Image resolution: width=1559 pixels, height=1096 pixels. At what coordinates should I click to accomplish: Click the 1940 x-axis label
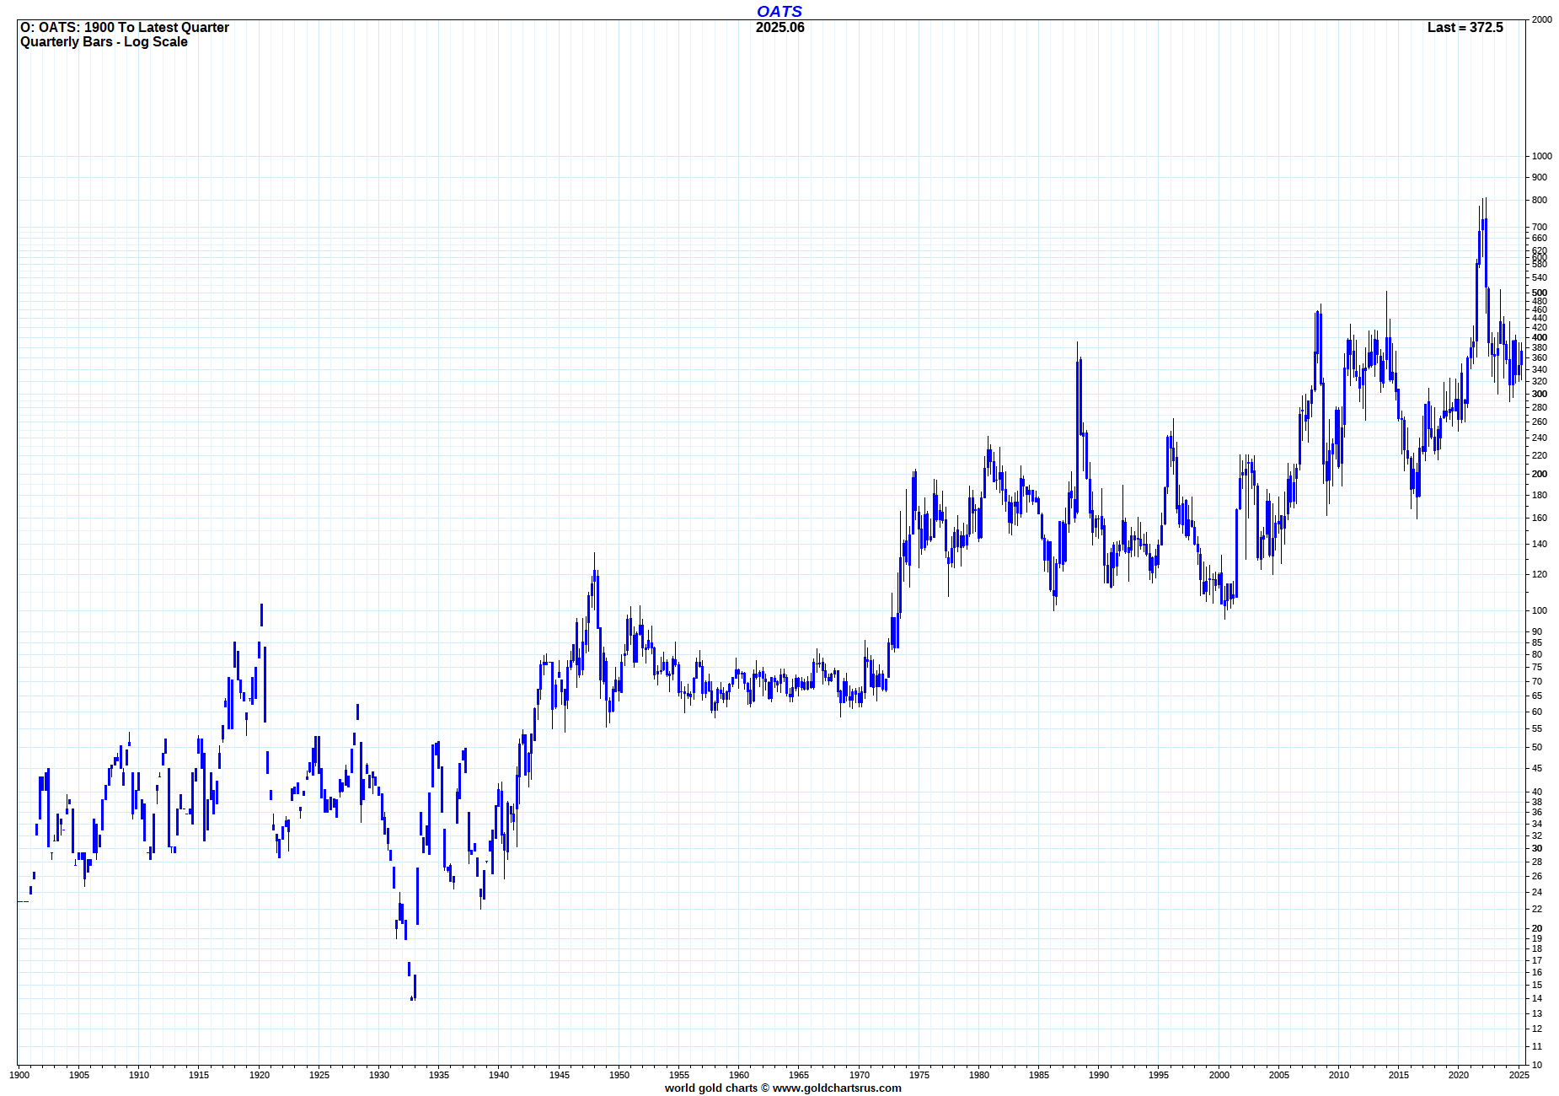click(499, 1075)
